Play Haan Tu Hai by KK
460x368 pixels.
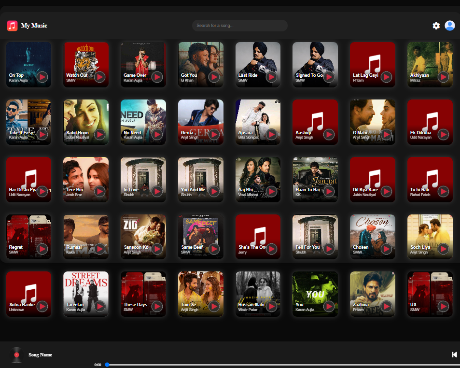pos(329,192)
